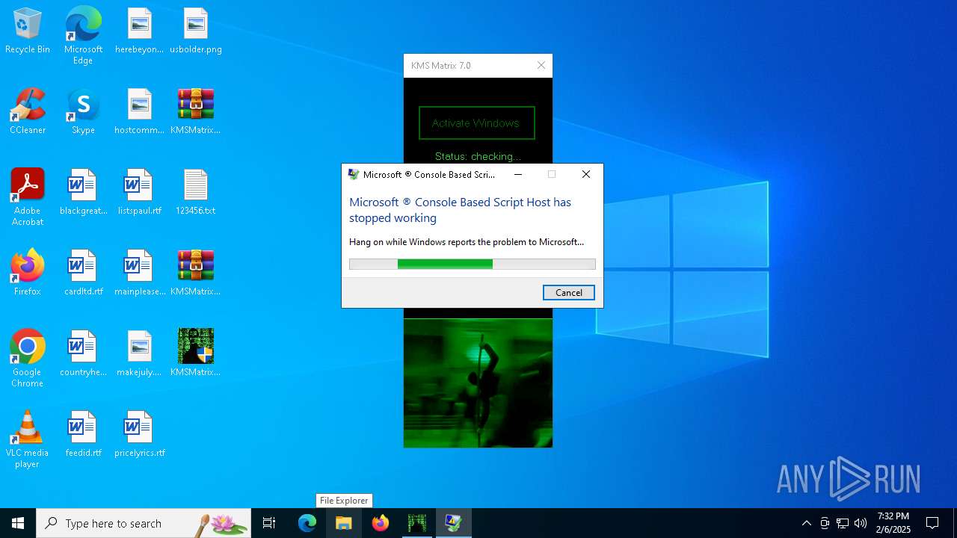Open Edge from the taskbar
Image resolution: width=957 pixels, height=538 pixels.
click(x=307, y=523)
